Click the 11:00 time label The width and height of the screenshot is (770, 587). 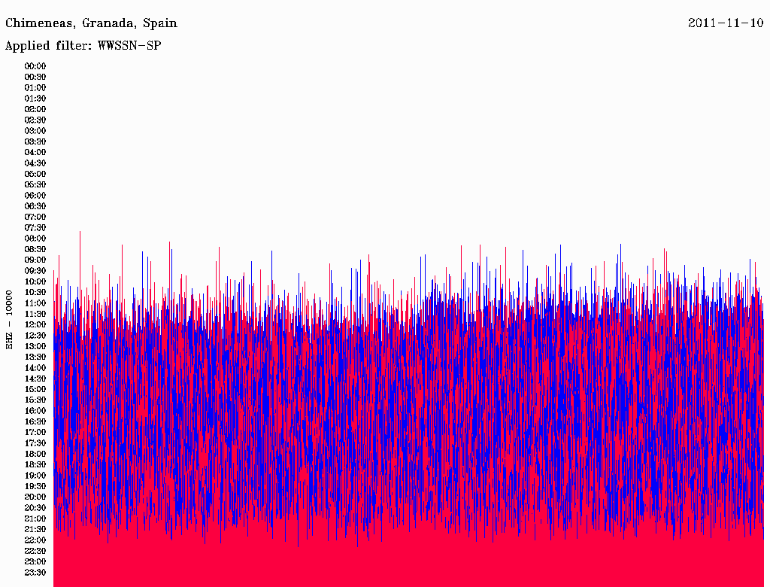tap(35, 303)
